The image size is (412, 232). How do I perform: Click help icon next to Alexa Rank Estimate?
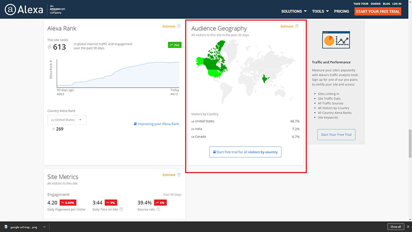coord(179,26)
